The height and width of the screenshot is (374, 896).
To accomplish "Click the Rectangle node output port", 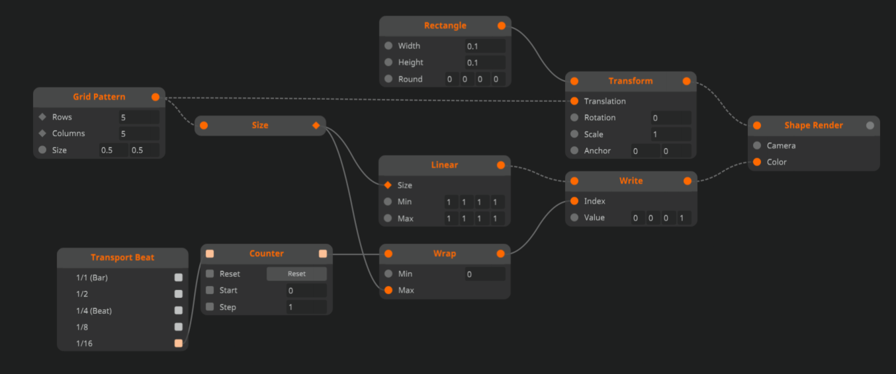I will coord(502,26).
